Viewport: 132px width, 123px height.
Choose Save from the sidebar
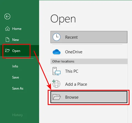click(16, 77)
